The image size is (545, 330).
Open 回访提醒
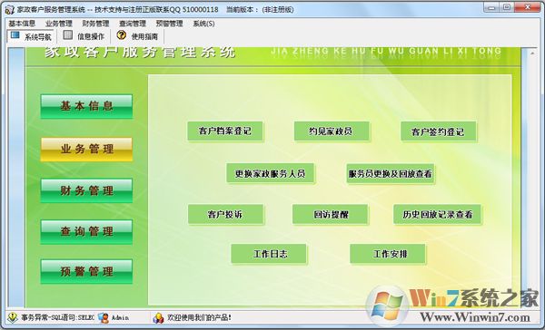pos(331,215)
